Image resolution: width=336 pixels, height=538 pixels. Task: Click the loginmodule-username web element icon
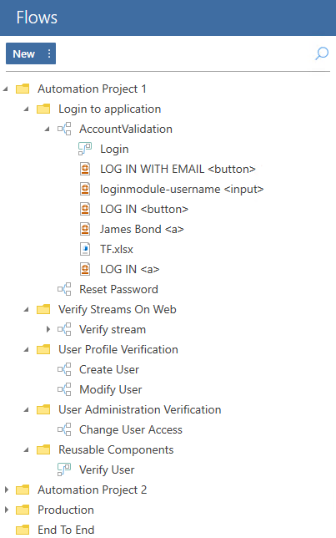click(85, 189)
